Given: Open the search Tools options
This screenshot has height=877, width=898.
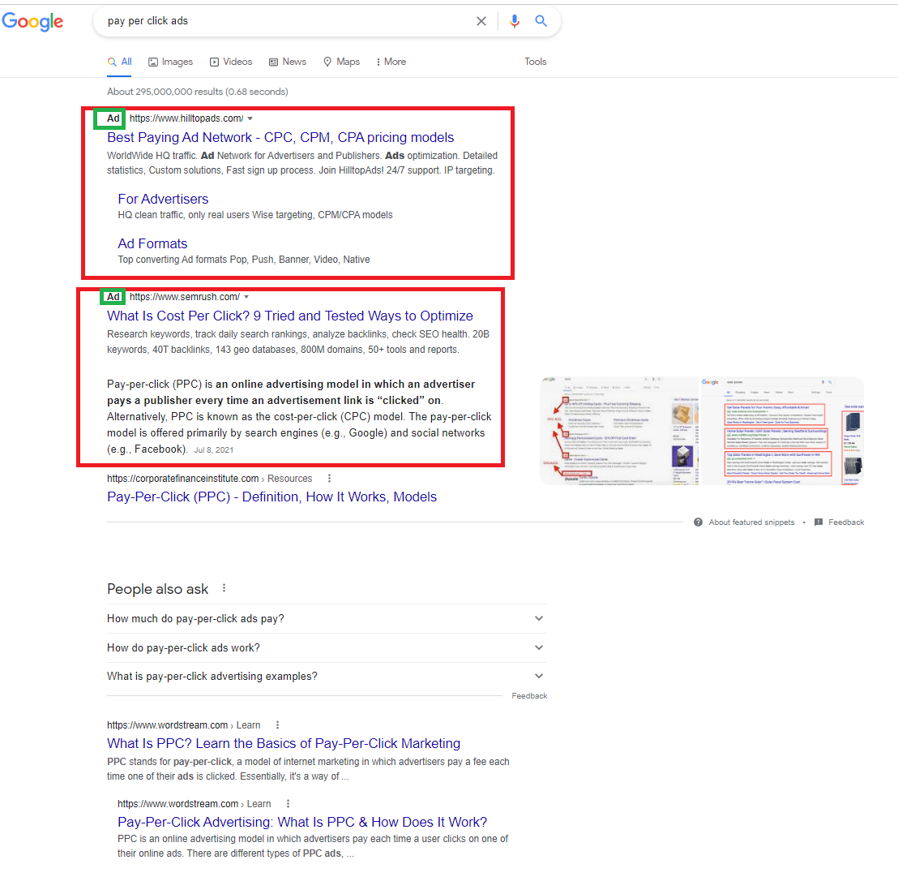Looking at the screenshot, I should 536,62.
